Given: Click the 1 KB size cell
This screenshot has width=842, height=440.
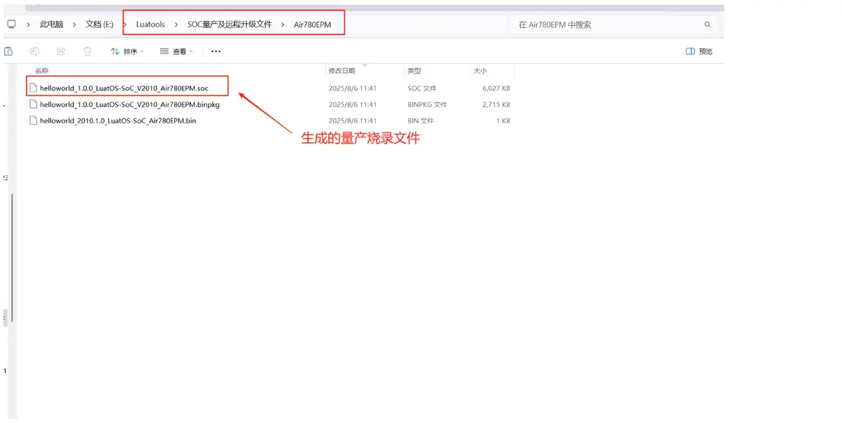Looking at the screenshot, I should (x=503, y=121).
